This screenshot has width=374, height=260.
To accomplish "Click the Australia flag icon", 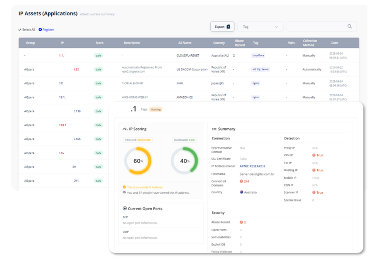I will point(241,192).
